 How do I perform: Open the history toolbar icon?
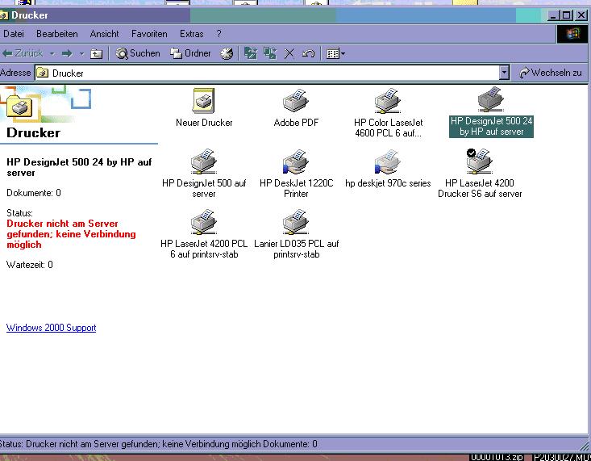tap(227, 53)
